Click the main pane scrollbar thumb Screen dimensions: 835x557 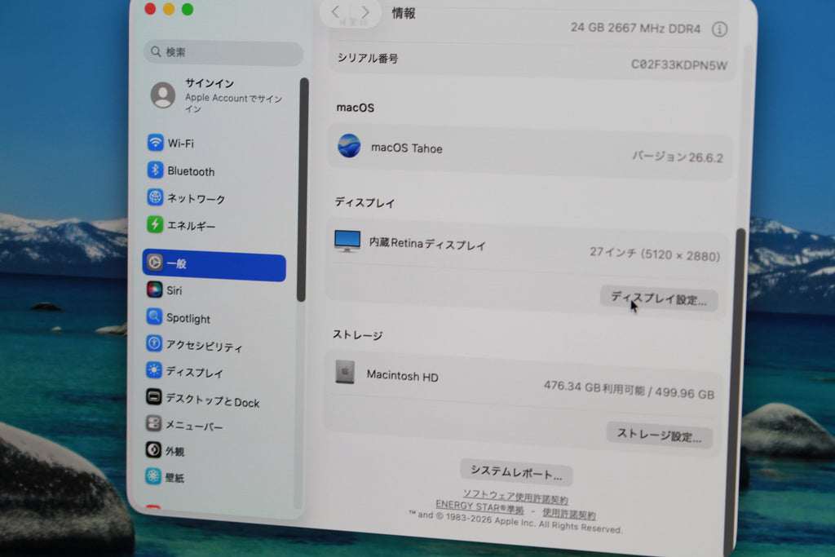736,391
